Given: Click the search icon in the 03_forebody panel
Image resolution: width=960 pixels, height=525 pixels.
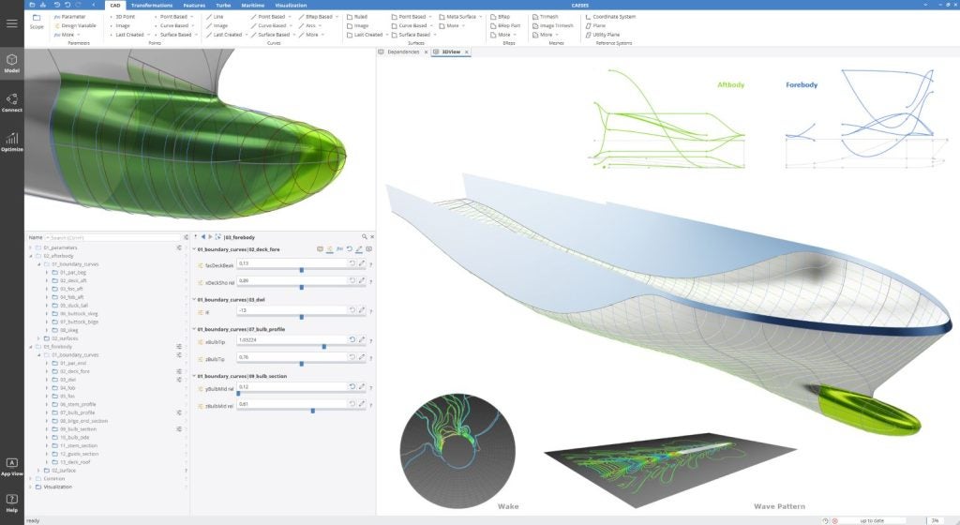Looking at the screenshot, I should (363, 237).
